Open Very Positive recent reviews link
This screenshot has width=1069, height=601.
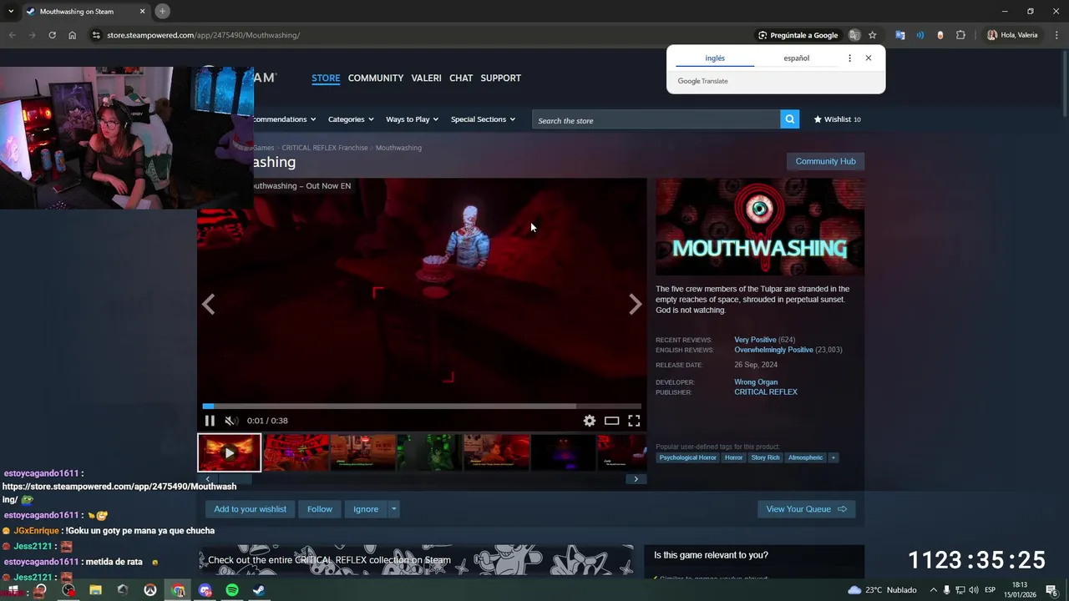(755, 340)
